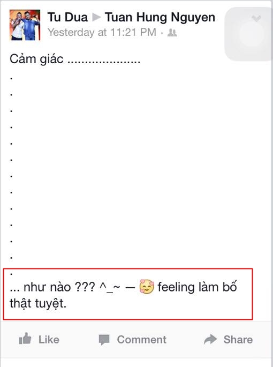Expand the post options chevron
The width and height of the screenshot is (273, 367).
point(256,18)
